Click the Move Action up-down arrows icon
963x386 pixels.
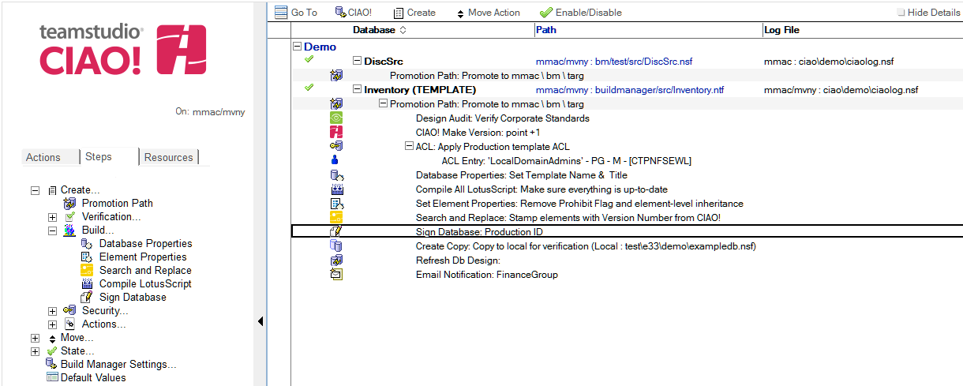pyautogui.click(x=461, y=13)
